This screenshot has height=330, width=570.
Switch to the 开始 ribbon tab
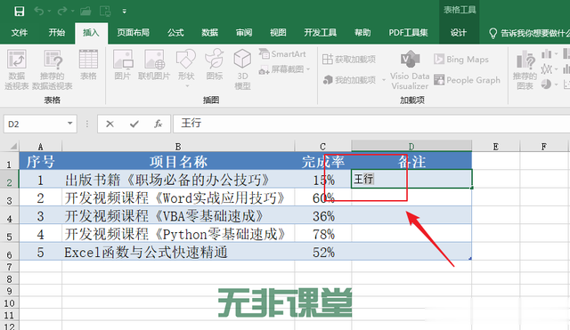tap(57, 33)
